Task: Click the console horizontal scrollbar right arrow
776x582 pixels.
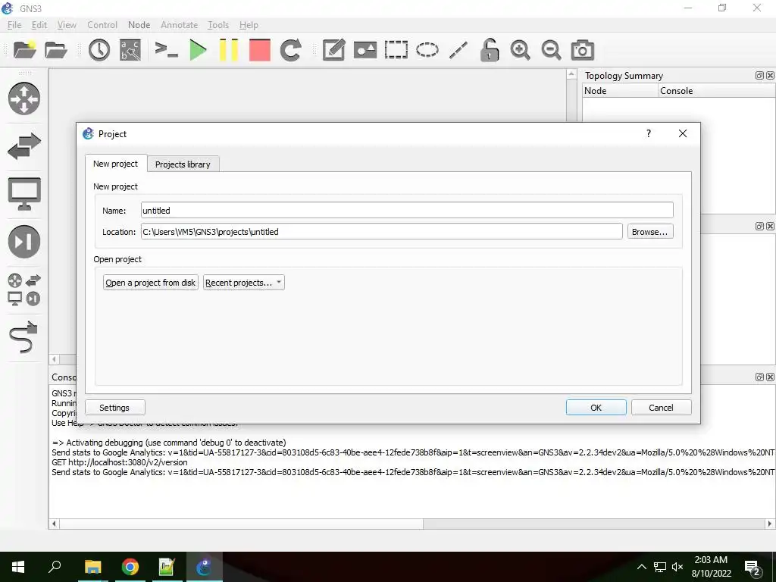Action: 770,524
